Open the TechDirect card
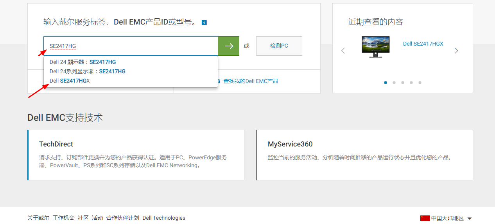This screenshot has width=495, height=224. (x=136, y=155)
